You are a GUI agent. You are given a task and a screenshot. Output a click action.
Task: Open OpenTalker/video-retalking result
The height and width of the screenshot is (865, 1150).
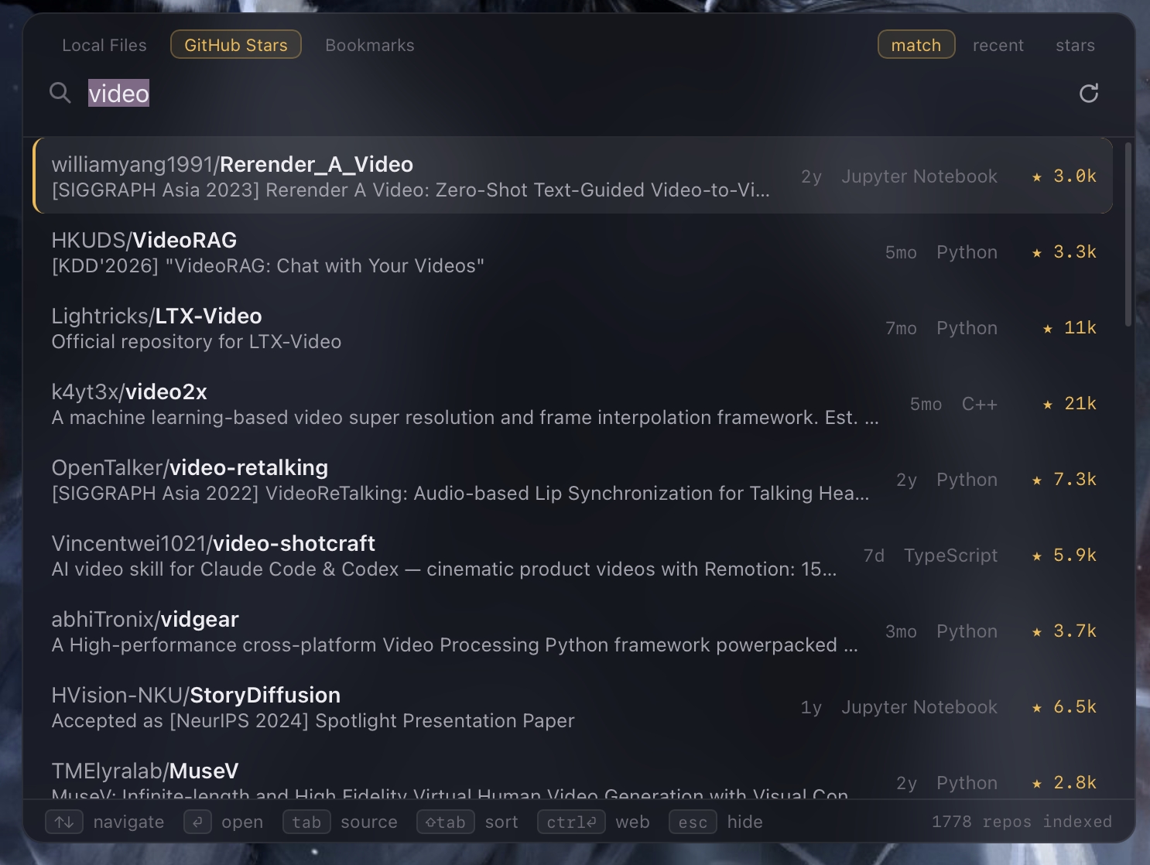tap(573, 480)
